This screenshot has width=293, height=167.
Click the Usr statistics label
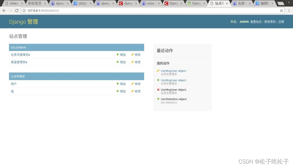[x=169, y=102]
